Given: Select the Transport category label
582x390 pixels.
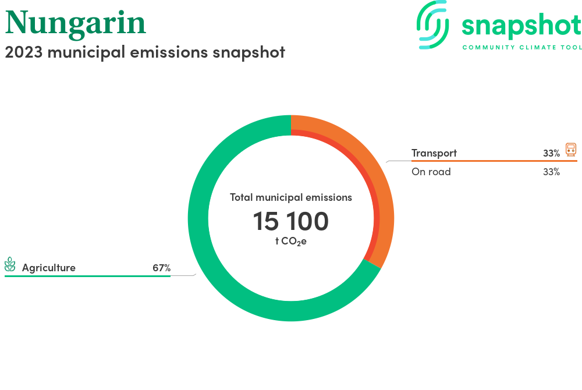Looking at the screenshot, I should point(434,153).
